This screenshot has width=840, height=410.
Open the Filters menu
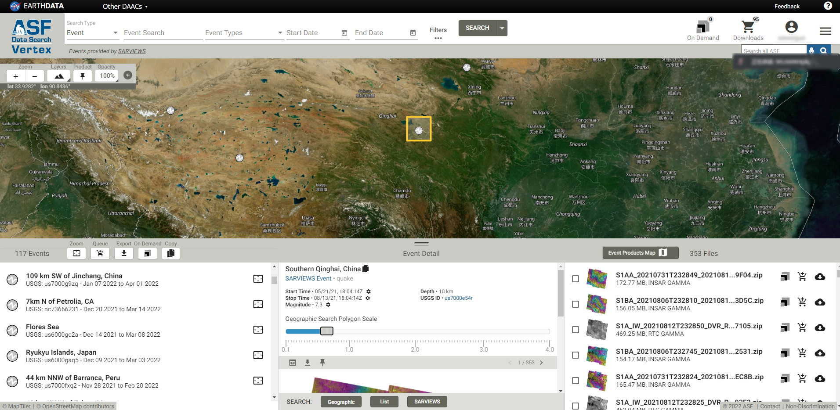pyautogui.click(x=438, y=32)
